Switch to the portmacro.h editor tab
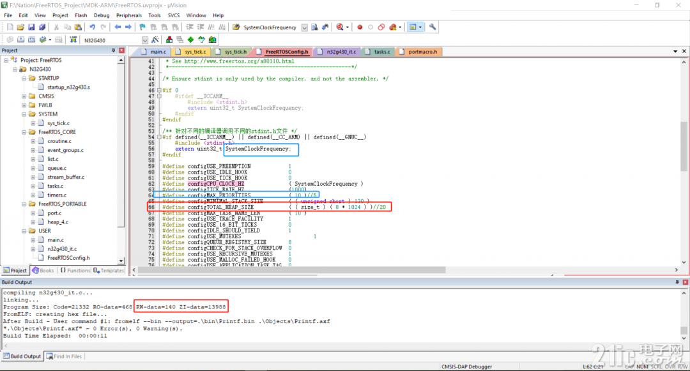This screenshot has width=690, height=371. pyautogui.click(x=418, y=52)
